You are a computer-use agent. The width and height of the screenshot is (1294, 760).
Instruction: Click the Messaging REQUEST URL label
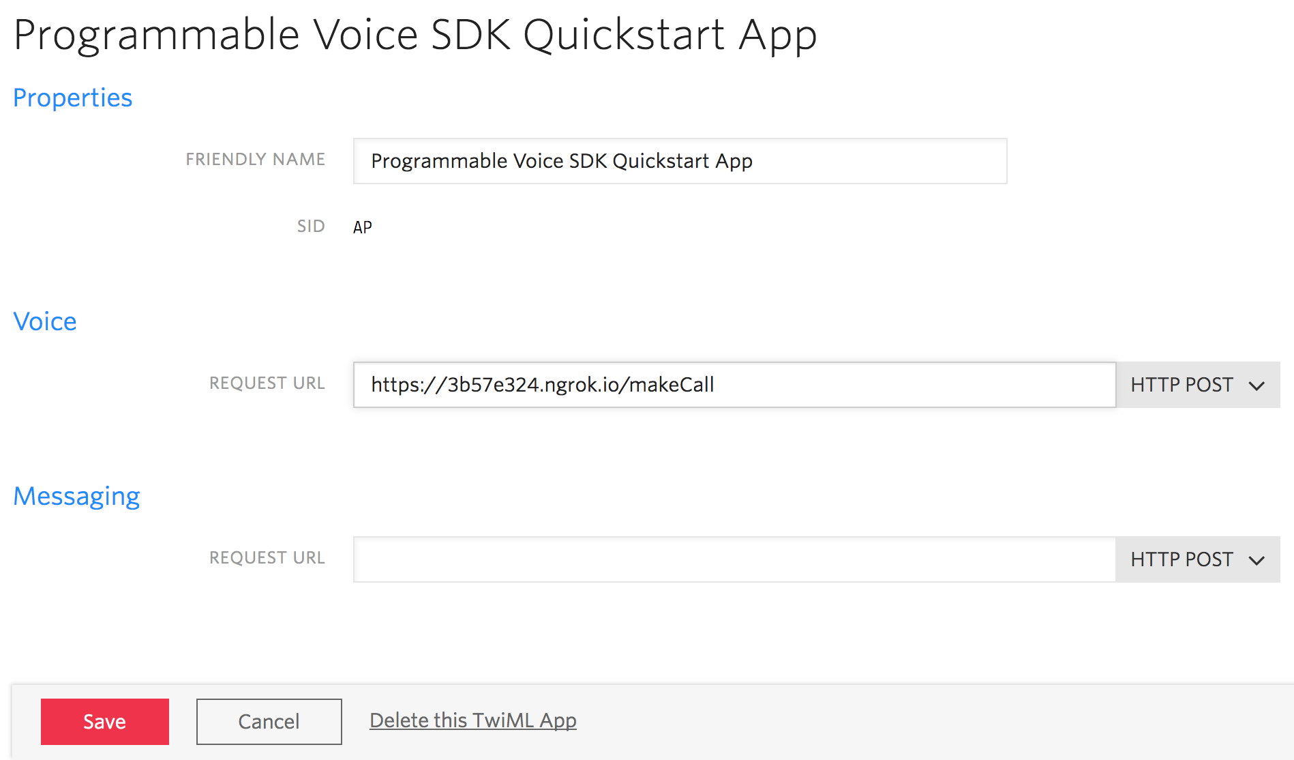267,558
